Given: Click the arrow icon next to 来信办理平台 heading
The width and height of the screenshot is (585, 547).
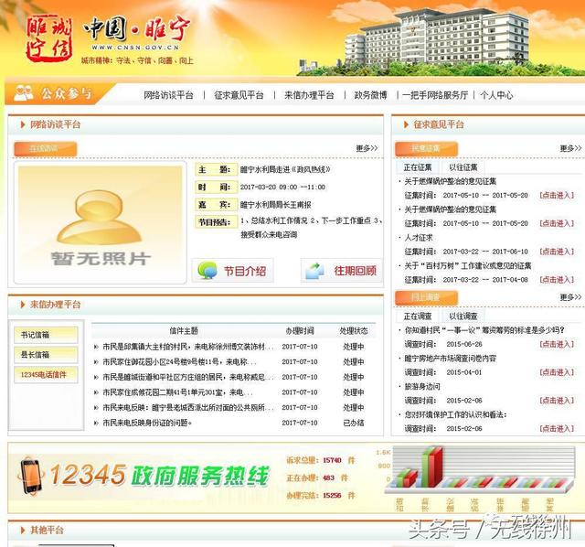Looking at the screenshot, I should [x=23, y=305].
